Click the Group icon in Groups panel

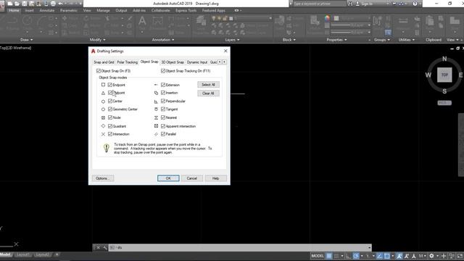377,21
